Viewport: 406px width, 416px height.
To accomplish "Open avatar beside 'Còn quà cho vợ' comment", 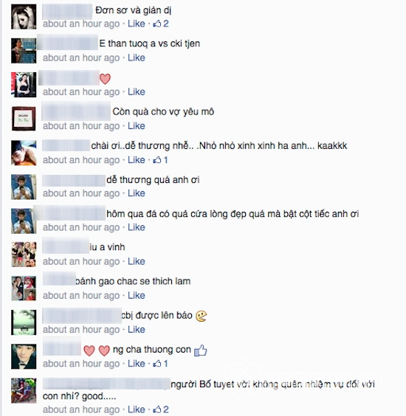I will (24, 119).
